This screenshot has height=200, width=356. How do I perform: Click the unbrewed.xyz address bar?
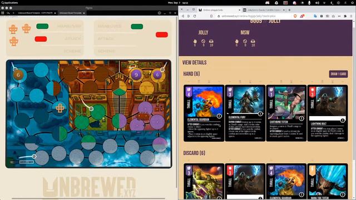pyautogui.click(x=253, y=16)
